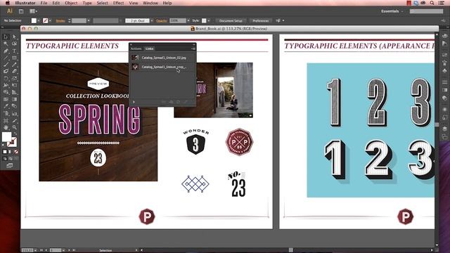Screen dimensions: 450x253
Task: Select the Lasso tool
Action: tap(14, 44)
